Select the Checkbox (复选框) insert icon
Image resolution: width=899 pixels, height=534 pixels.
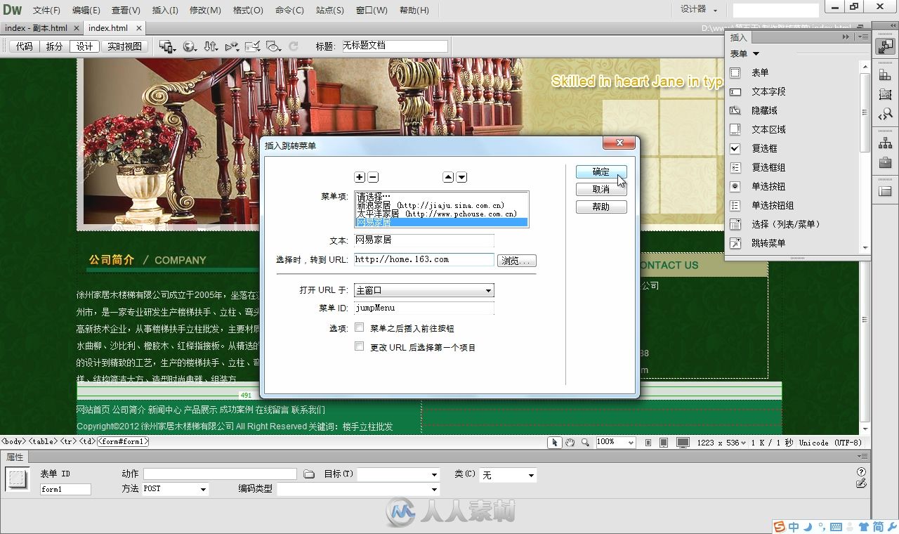(735, 148)
